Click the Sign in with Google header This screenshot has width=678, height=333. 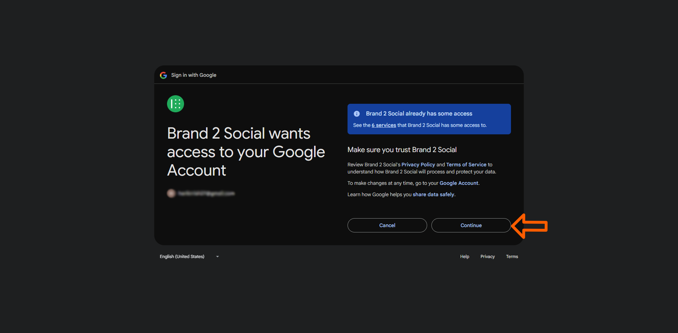coord(193,75)
